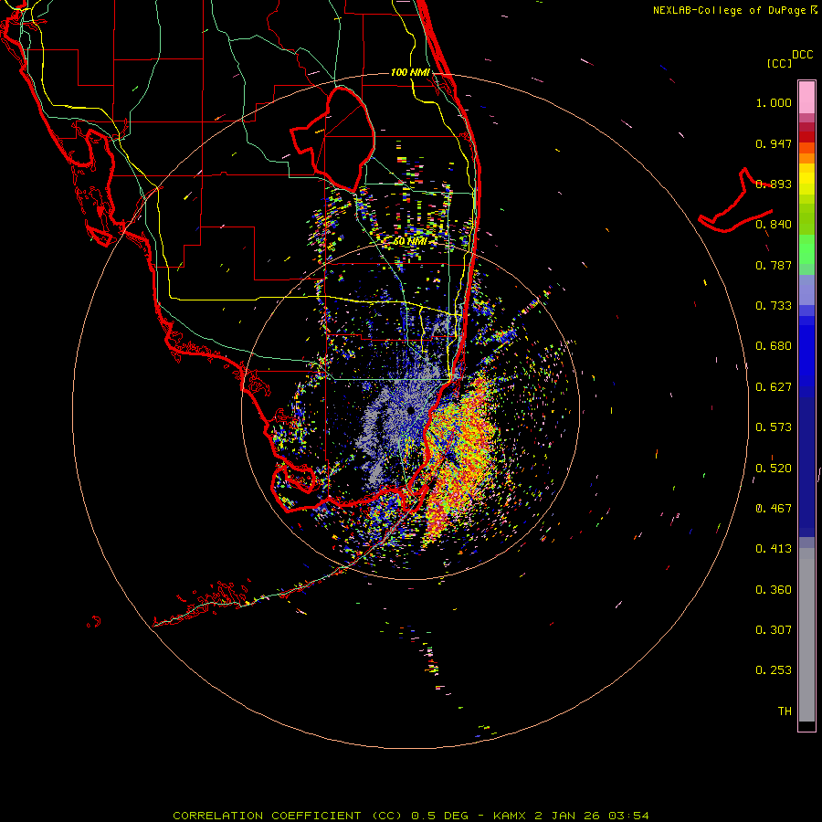Select the 0.947 legend value

pos(774,143)
